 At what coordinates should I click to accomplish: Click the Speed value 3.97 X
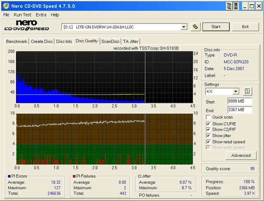[250, 193]
